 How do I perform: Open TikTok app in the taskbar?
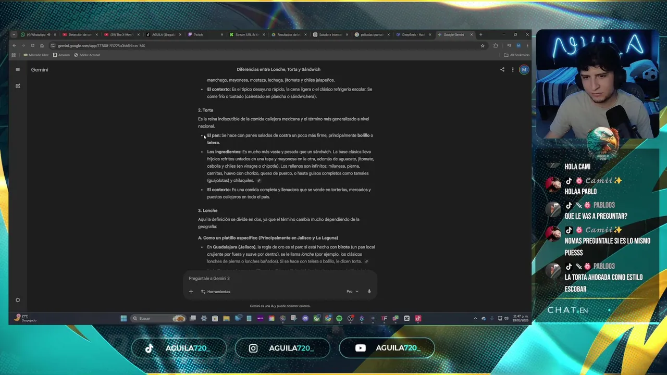click(418, 318)
